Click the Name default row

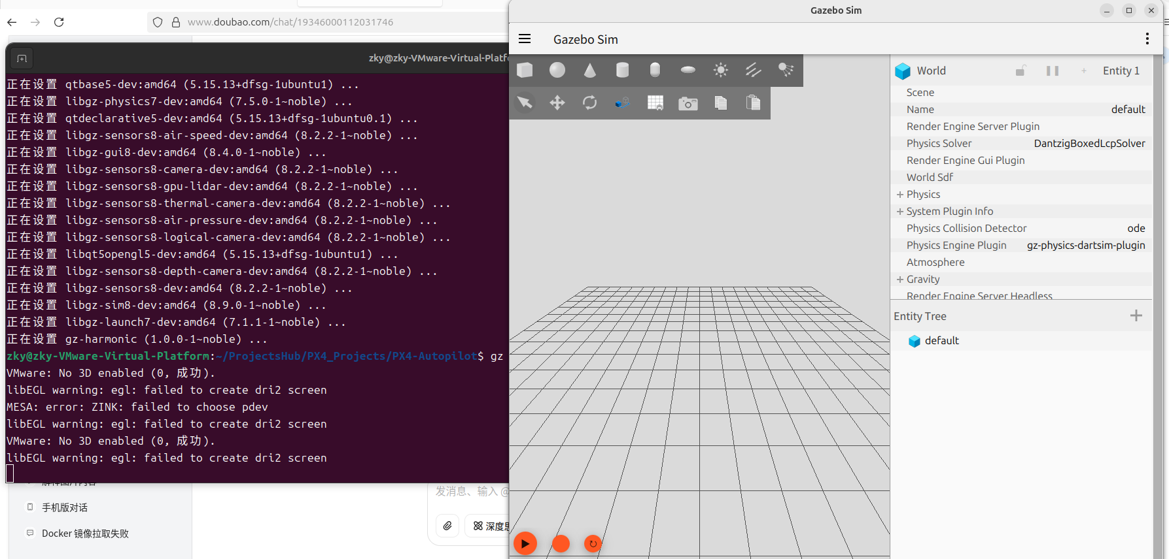coord(1021,110)
